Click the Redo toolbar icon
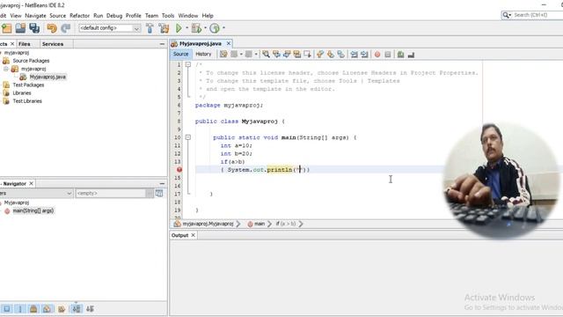 click(65, 28)
